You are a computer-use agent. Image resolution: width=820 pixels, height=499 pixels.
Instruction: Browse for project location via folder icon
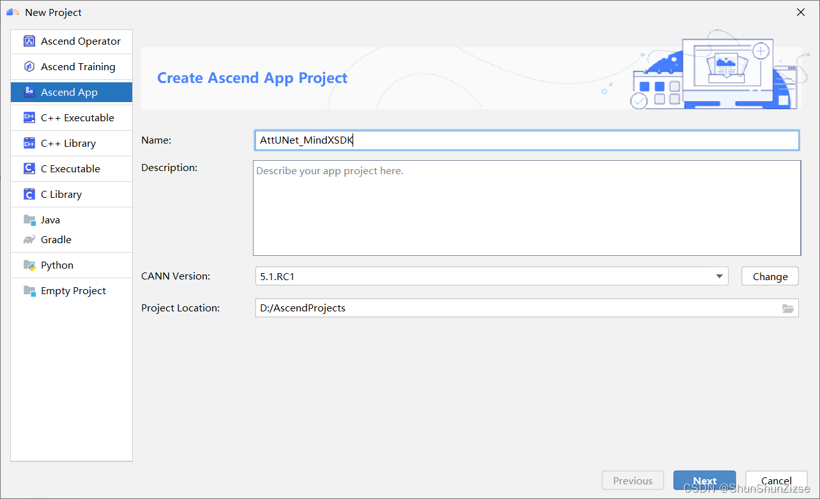(x=788, y=308)
